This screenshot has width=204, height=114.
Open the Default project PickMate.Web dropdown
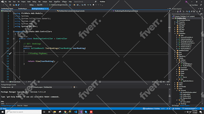click(x=58, y=87)
